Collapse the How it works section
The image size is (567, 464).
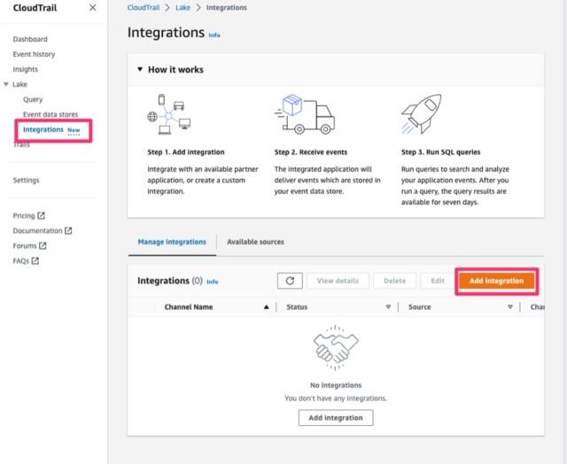click(140, 69)
